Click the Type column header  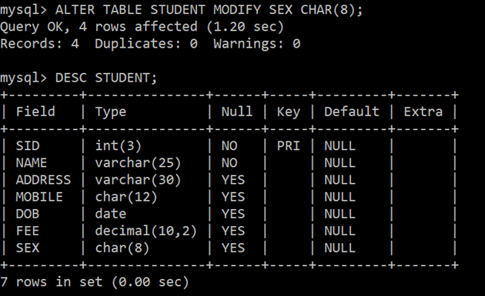(x=110, y=111)
